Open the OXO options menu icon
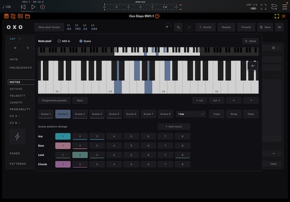This screenshot has width=290, height=202. click(279, 27)
